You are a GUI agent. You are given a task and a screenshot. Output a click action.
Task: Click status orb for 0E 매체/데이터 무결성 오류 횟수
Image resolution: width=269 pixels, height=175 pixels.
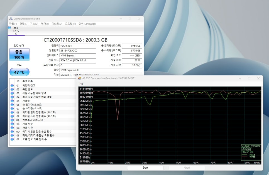tap(12, 135)
